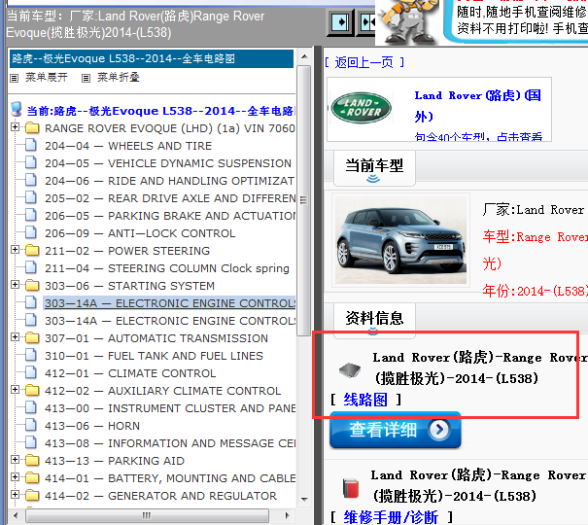Click the second panel split button in header

coord(366,22)
